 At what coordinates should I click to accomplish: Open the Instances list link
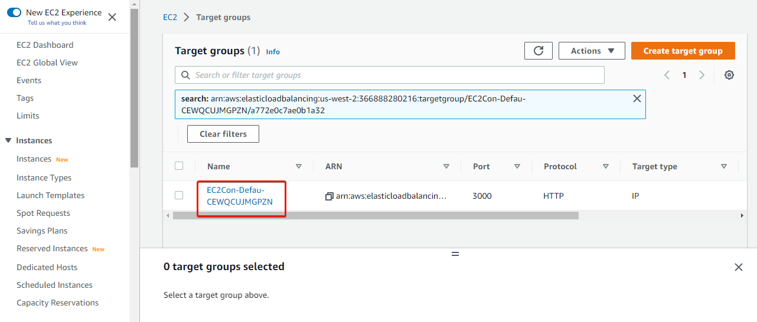(x=34, y=159)
